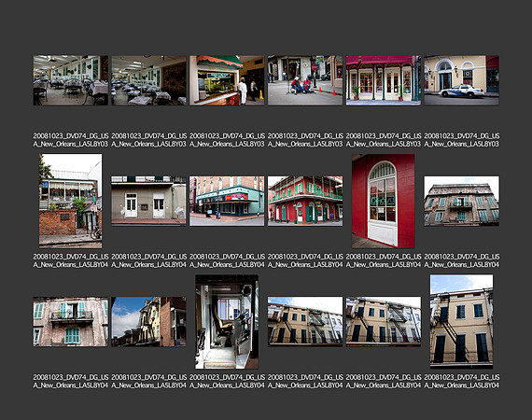This screenshot has height=420, width=532.
Task: Select the blue sky and angled rooftops thumbnail
Action: [149, 322]
